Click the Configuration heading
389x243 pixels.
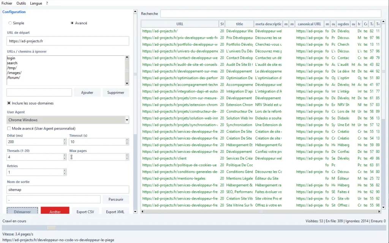tap(14, 12)
